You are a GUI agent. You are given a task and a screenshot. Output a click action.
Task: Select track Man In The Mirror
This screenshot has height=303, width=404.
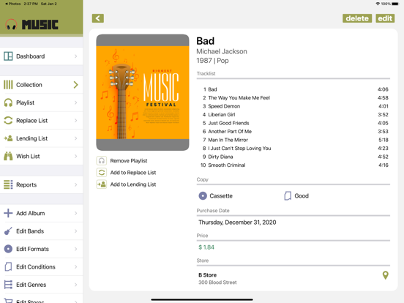point(294,140)
